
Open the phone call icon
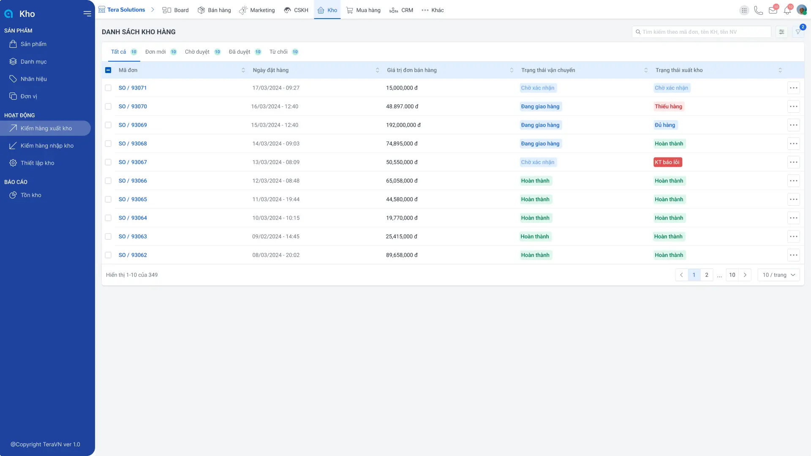pyautogui.click(x=759, y=10)
